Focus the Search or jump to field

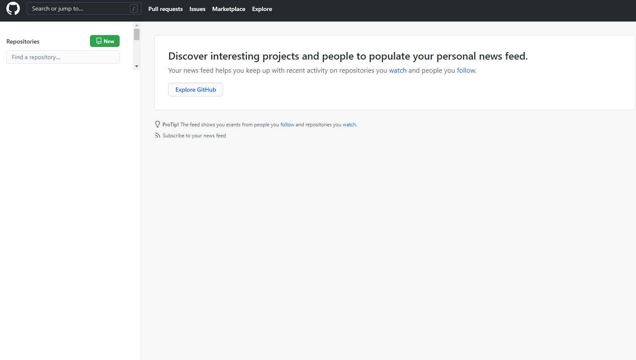[84, 8]
